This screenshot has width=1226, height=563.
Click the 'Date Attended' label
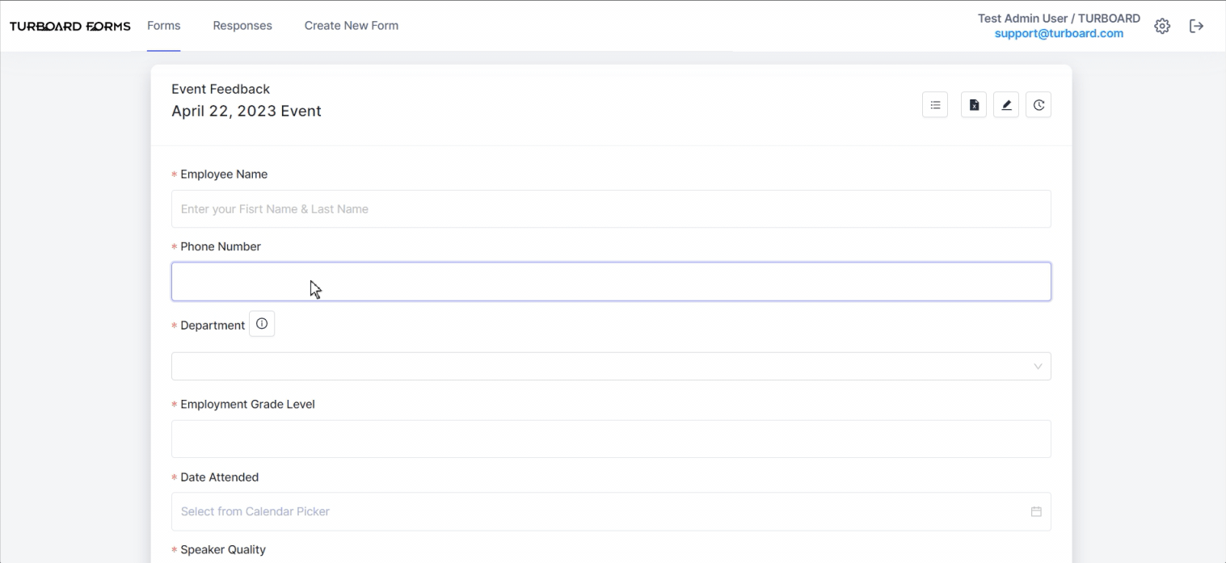(x=220, y=477)
